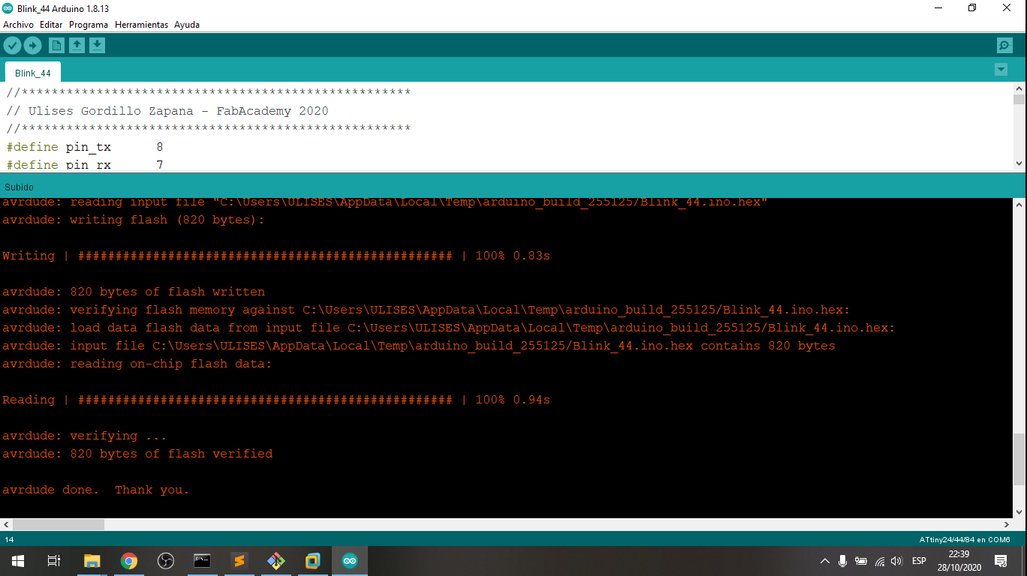Open the Windows Start menu
Screen dimensions: 1027x576
pyautogui.click(x=18, y=561)
